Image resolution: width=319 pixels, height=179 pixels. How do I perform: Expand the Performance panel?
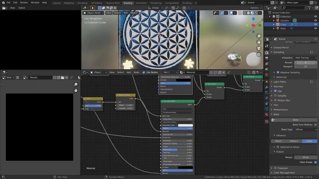pyautogui.click(x=280, y=109)
